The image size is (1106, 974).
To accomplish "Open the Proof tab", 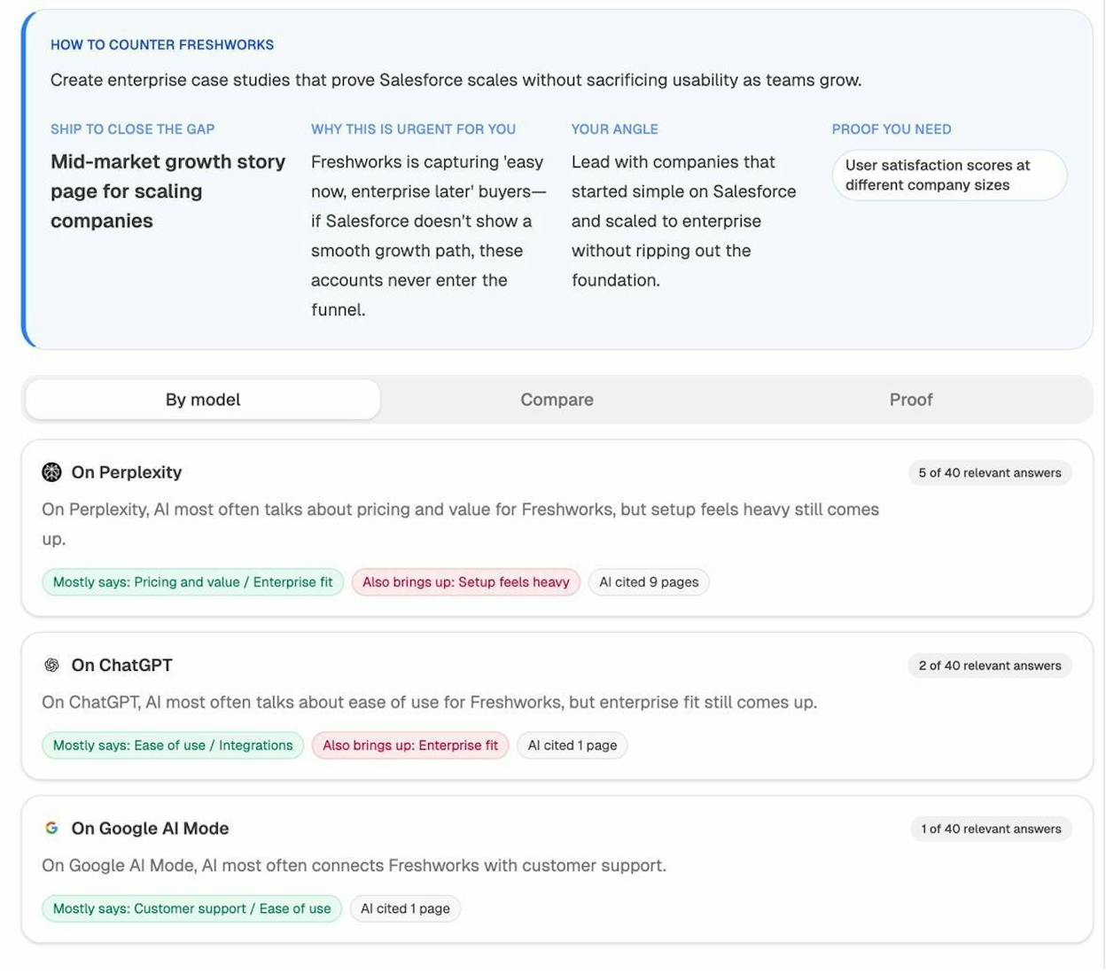I will [x=911, y=400].
